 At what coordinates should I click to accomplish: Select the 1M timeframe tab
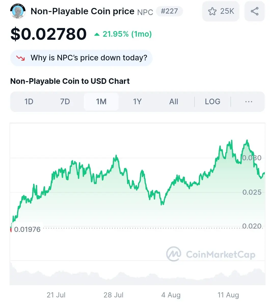click(x=101, y=102)
